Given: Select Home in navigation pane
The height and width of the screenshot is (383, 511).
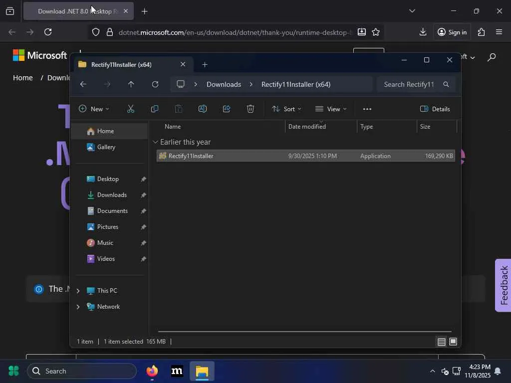Looking at the screenshot, I should (109, 131).
